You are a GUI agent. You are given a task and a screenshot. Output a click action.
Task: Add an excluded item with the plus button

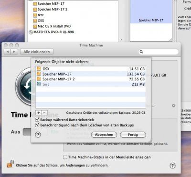[x=39, y=113]
